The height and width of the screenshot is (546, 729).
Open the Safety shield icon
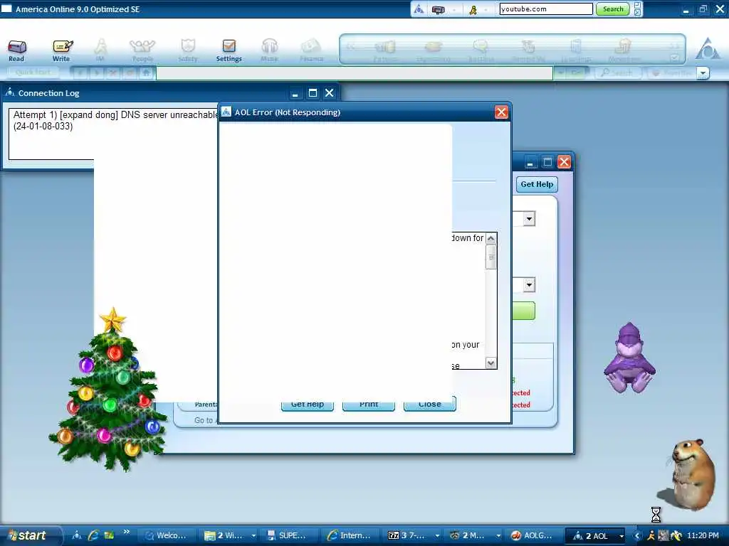188,50
